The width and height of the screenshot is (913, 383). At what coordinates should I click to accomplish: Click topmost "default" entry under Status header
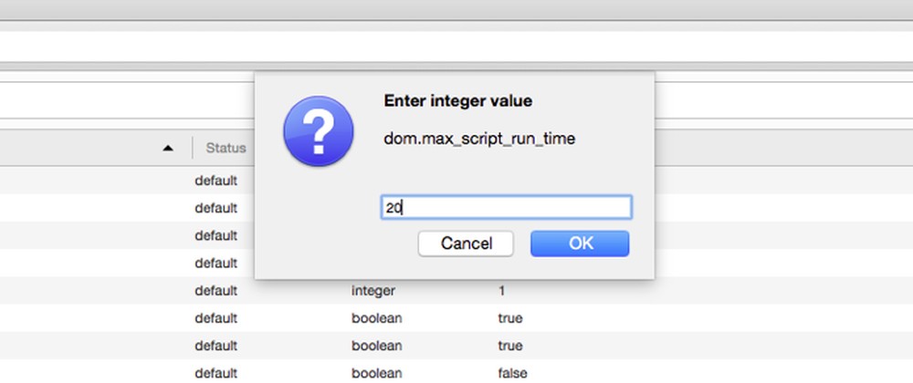215,181
